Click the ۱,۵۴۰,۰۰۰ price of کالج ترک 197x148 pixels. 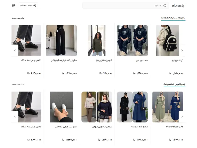[x=71, y=140]
